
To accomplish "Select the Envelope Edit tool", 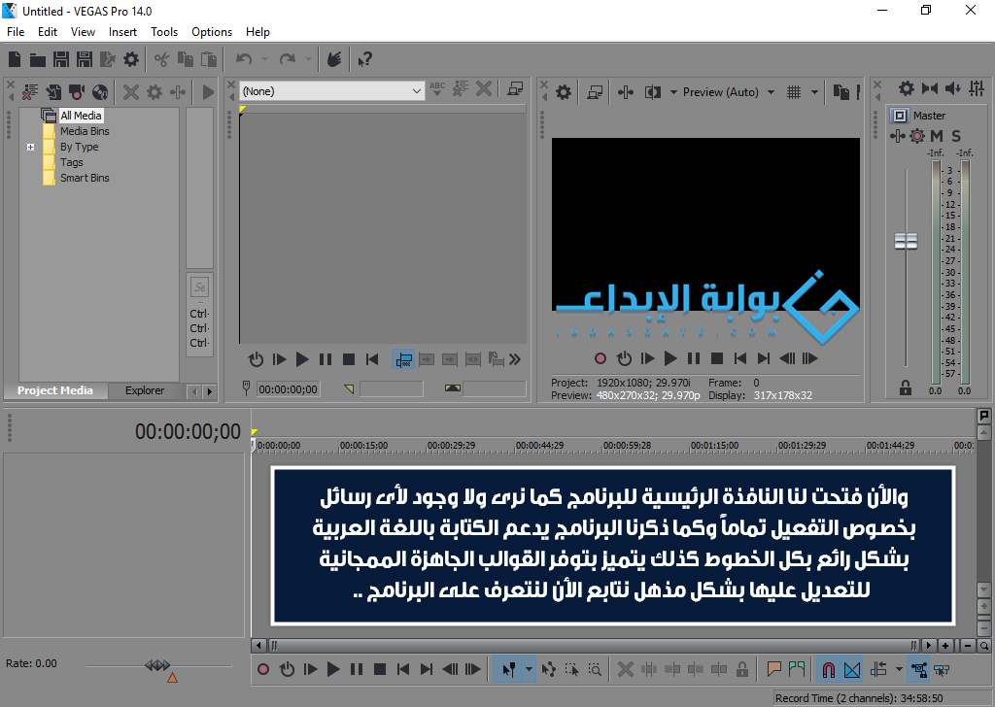I will click(x=549, y=669).
